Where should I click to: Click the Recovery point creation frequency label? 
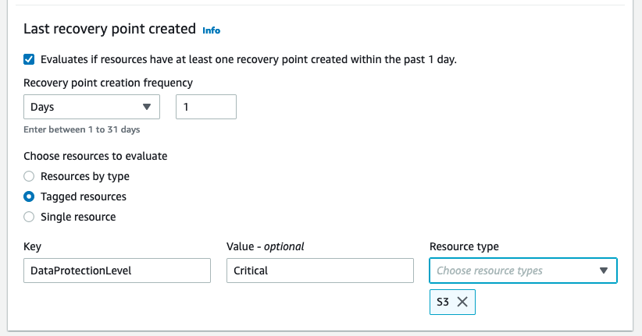point(109,83)
